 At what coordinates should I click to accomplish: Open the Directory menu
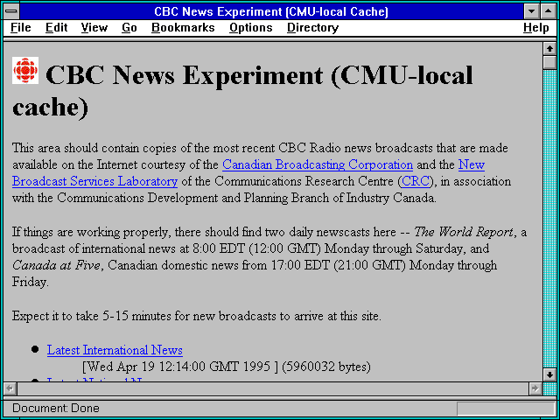tap(312, 28)
